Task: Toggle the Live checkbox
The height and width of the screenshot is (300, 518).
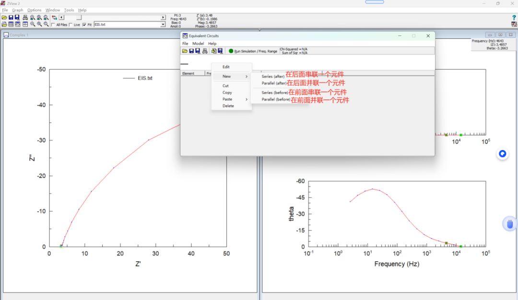Action: click(x=71, y=24)
